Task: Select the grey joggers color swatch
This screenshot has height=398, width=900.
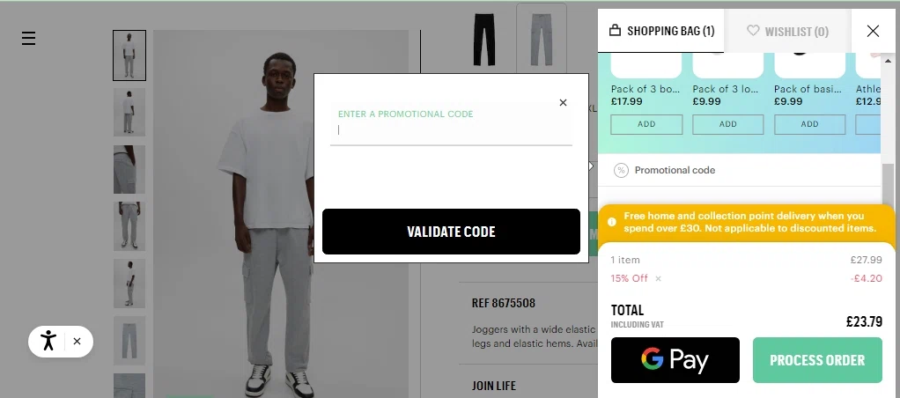Action: (x=542, y=38)
